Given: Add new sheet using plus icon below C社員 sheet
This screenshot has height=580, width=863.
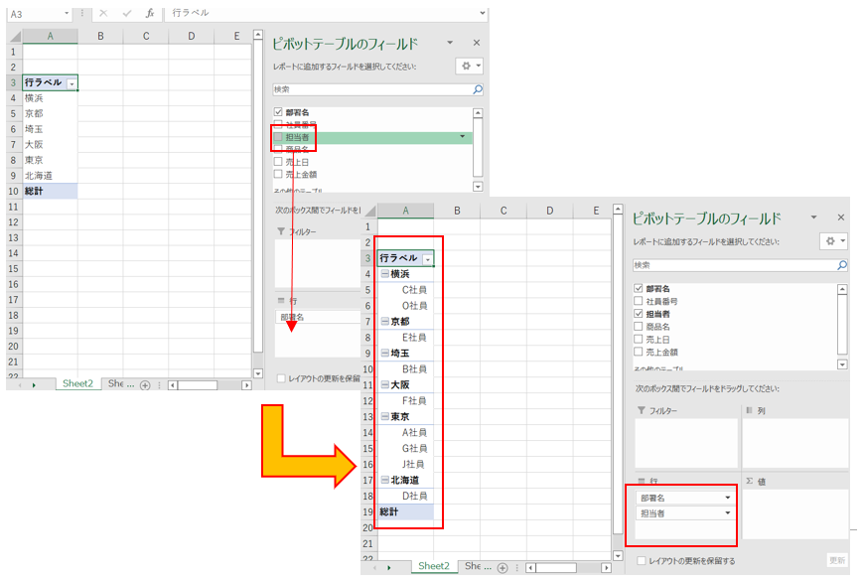Looking at the screenshot, I should click(503, 567).
